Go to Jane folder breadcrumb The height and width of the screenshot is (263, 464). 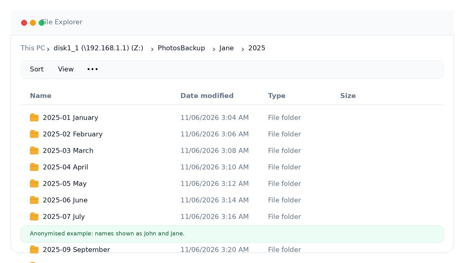227,48
